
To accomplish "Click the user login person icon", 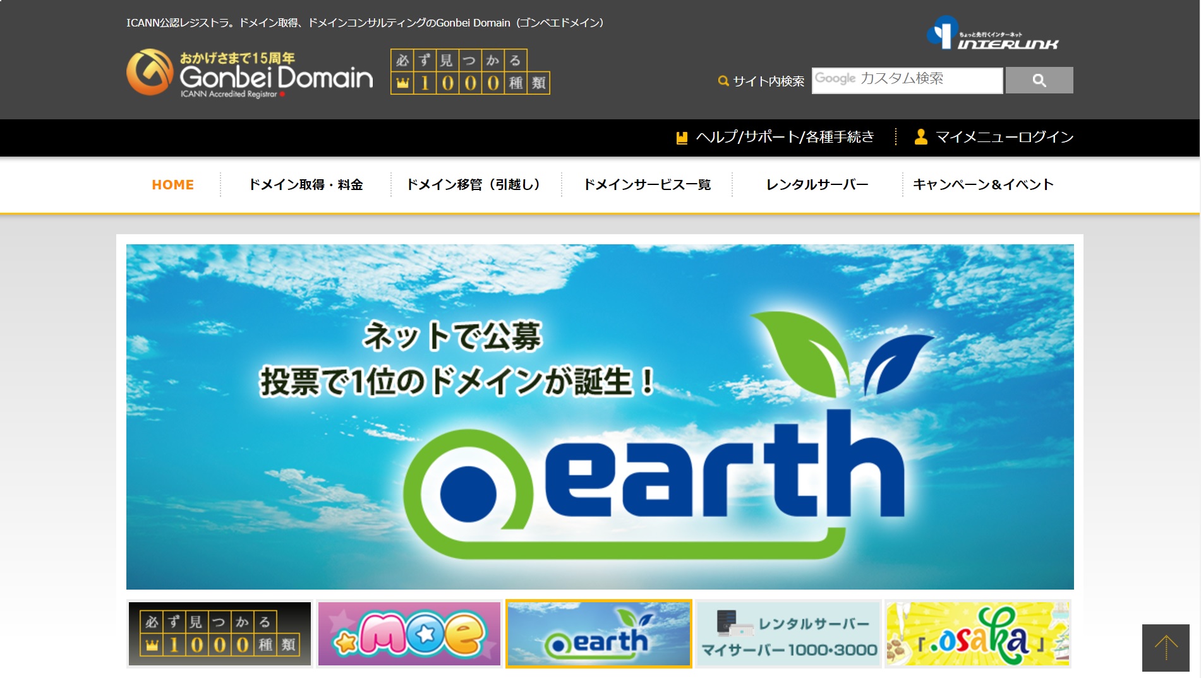I will pyautogui.click(x=920, y=137).
